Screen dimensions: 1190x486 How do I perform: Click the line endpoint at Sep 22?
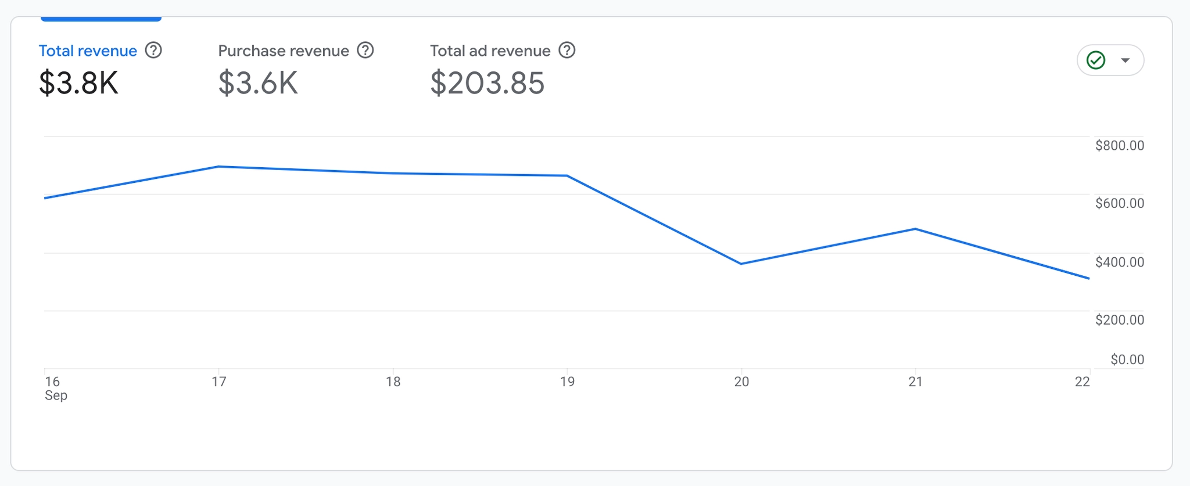(x=1088, y=278)
